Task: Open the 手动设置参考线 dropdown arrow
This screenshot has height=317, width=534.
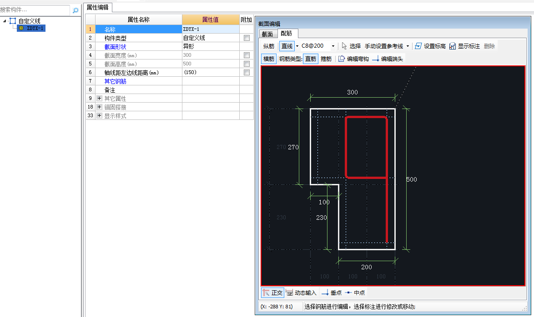Action: click(408, 46)
